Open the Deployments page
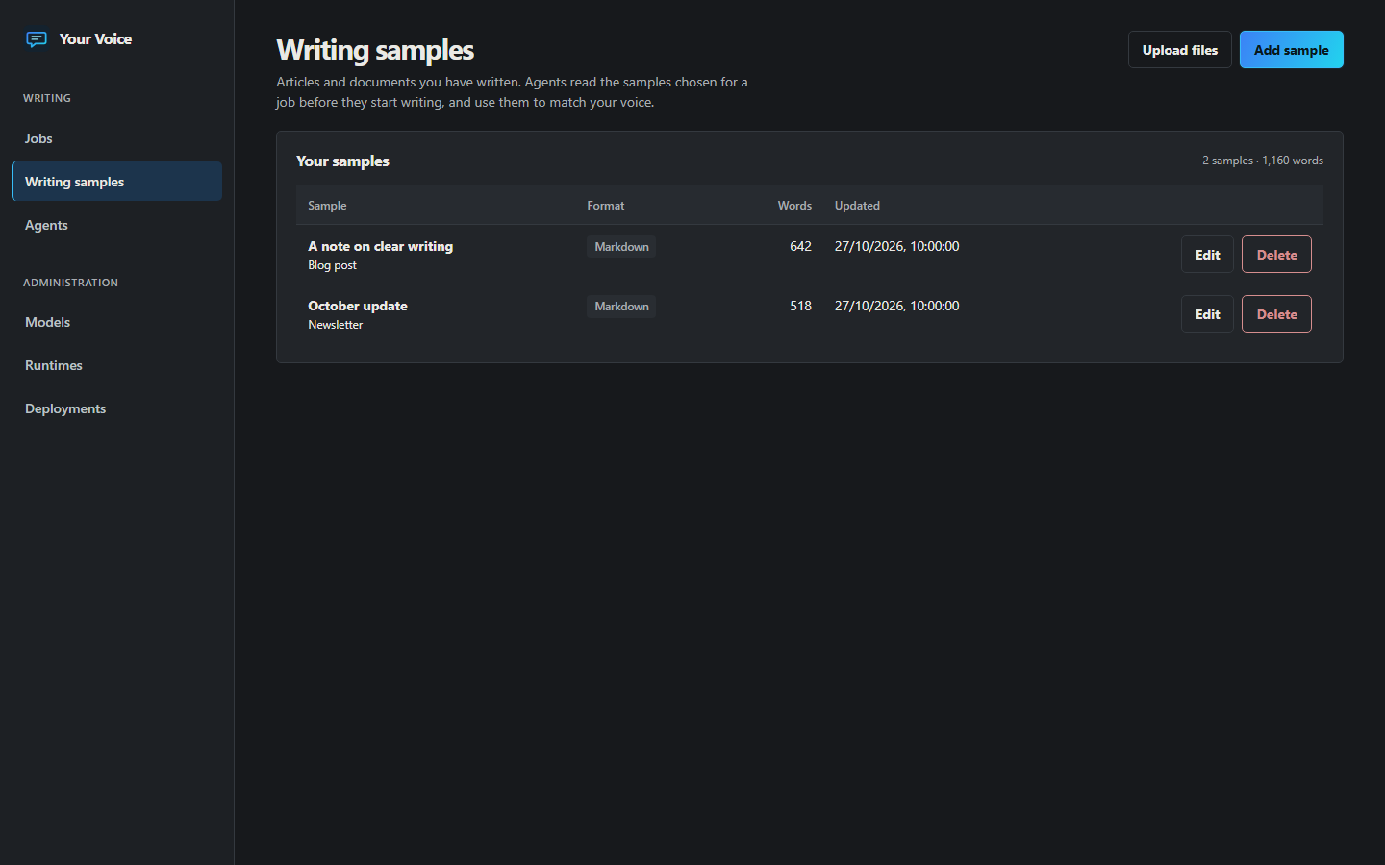Screen dimensions: 1385x865 tap(116, 408)
